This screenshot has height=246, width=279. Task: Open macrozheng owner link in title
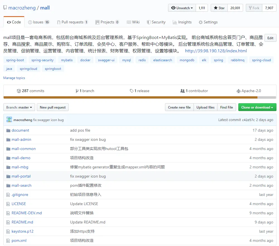coord(22,8)
